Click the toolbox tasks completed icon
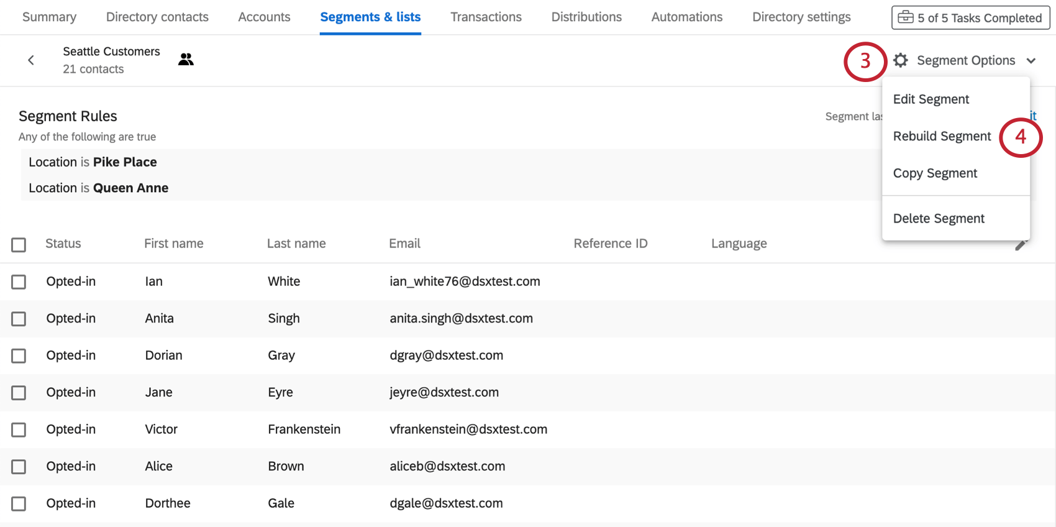Image resolution: width=1056 pixels, height=527 pixels. pyautogui.click(x=906, y=17)
